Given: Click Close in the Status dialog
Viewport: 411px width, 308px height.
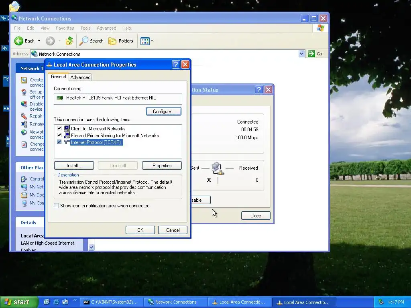Looking at the screenshot, I should point(256,215).
